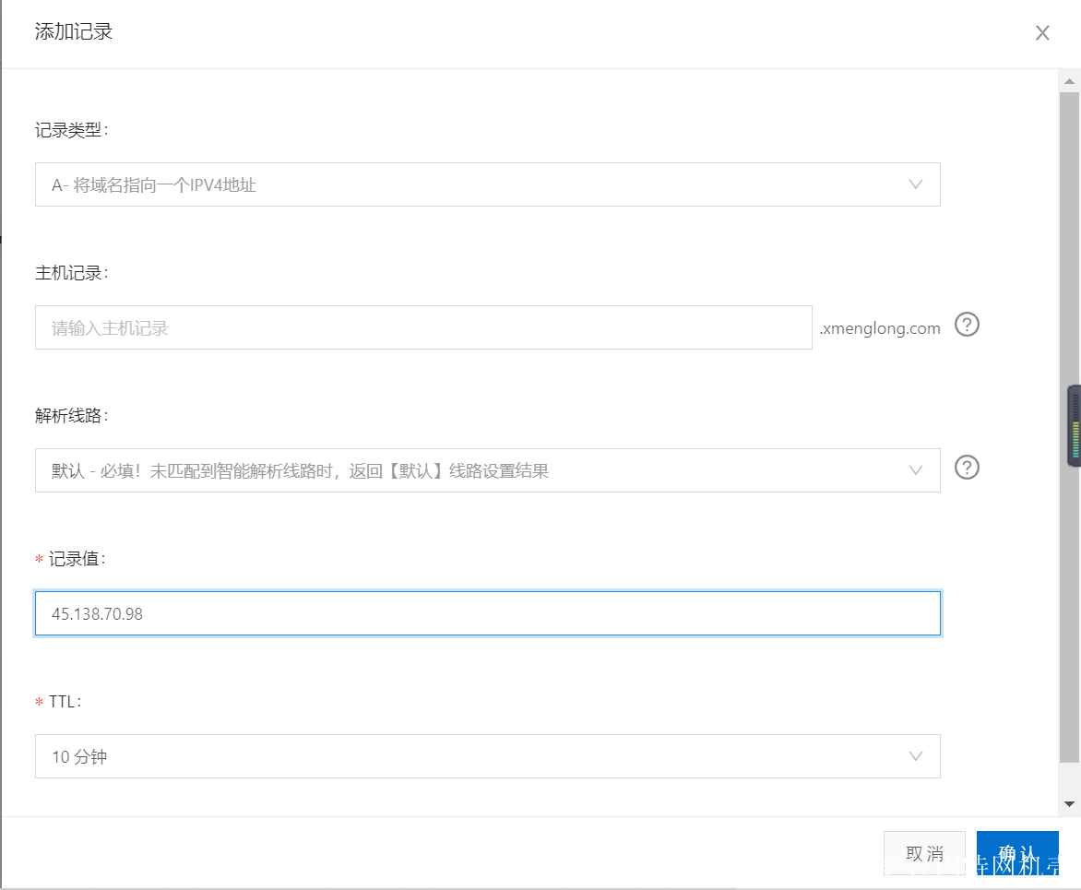Click the 记录类型 label
1081x890 pixels.
(x=72, y=130)
